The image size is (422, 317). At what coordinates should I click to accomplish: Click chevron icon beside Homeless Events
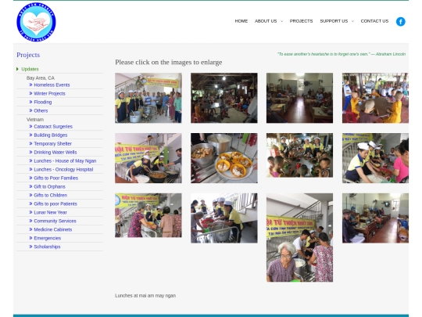30,85
